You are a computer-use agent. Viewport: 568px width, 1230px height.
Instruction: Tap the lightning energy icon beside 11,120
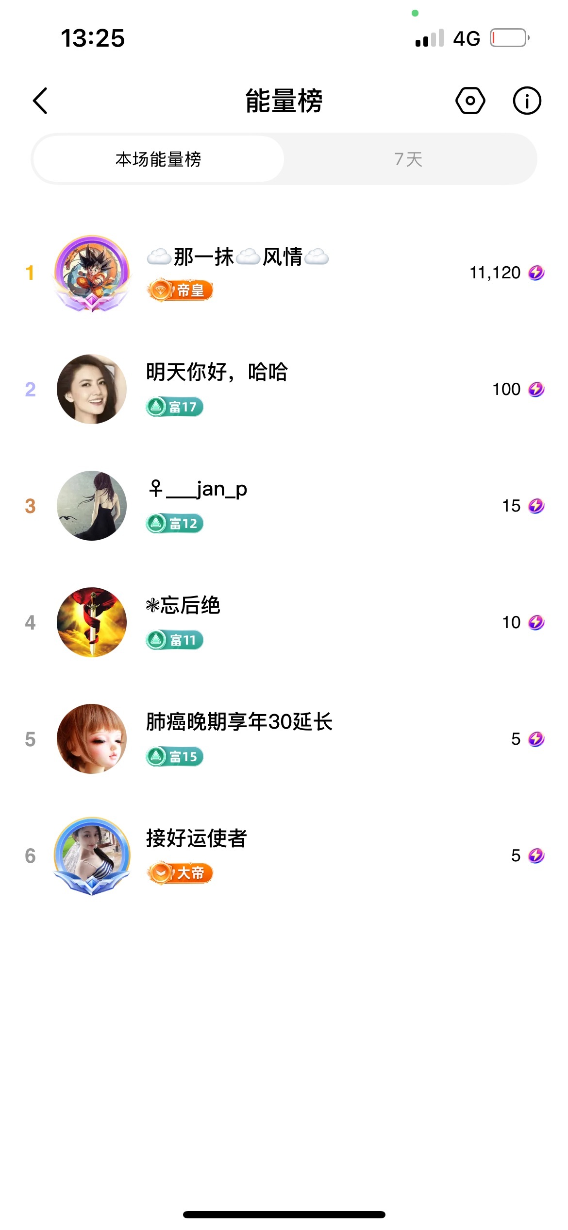[x=536, y=273]
